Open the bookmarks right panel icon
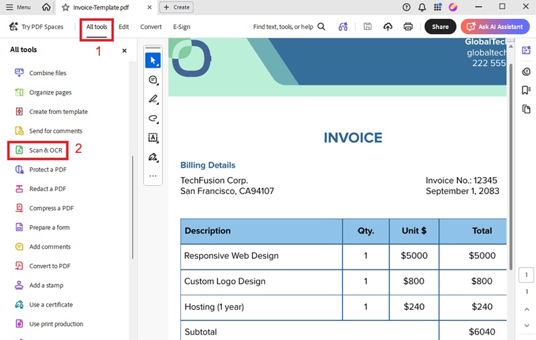 [526, 90]
